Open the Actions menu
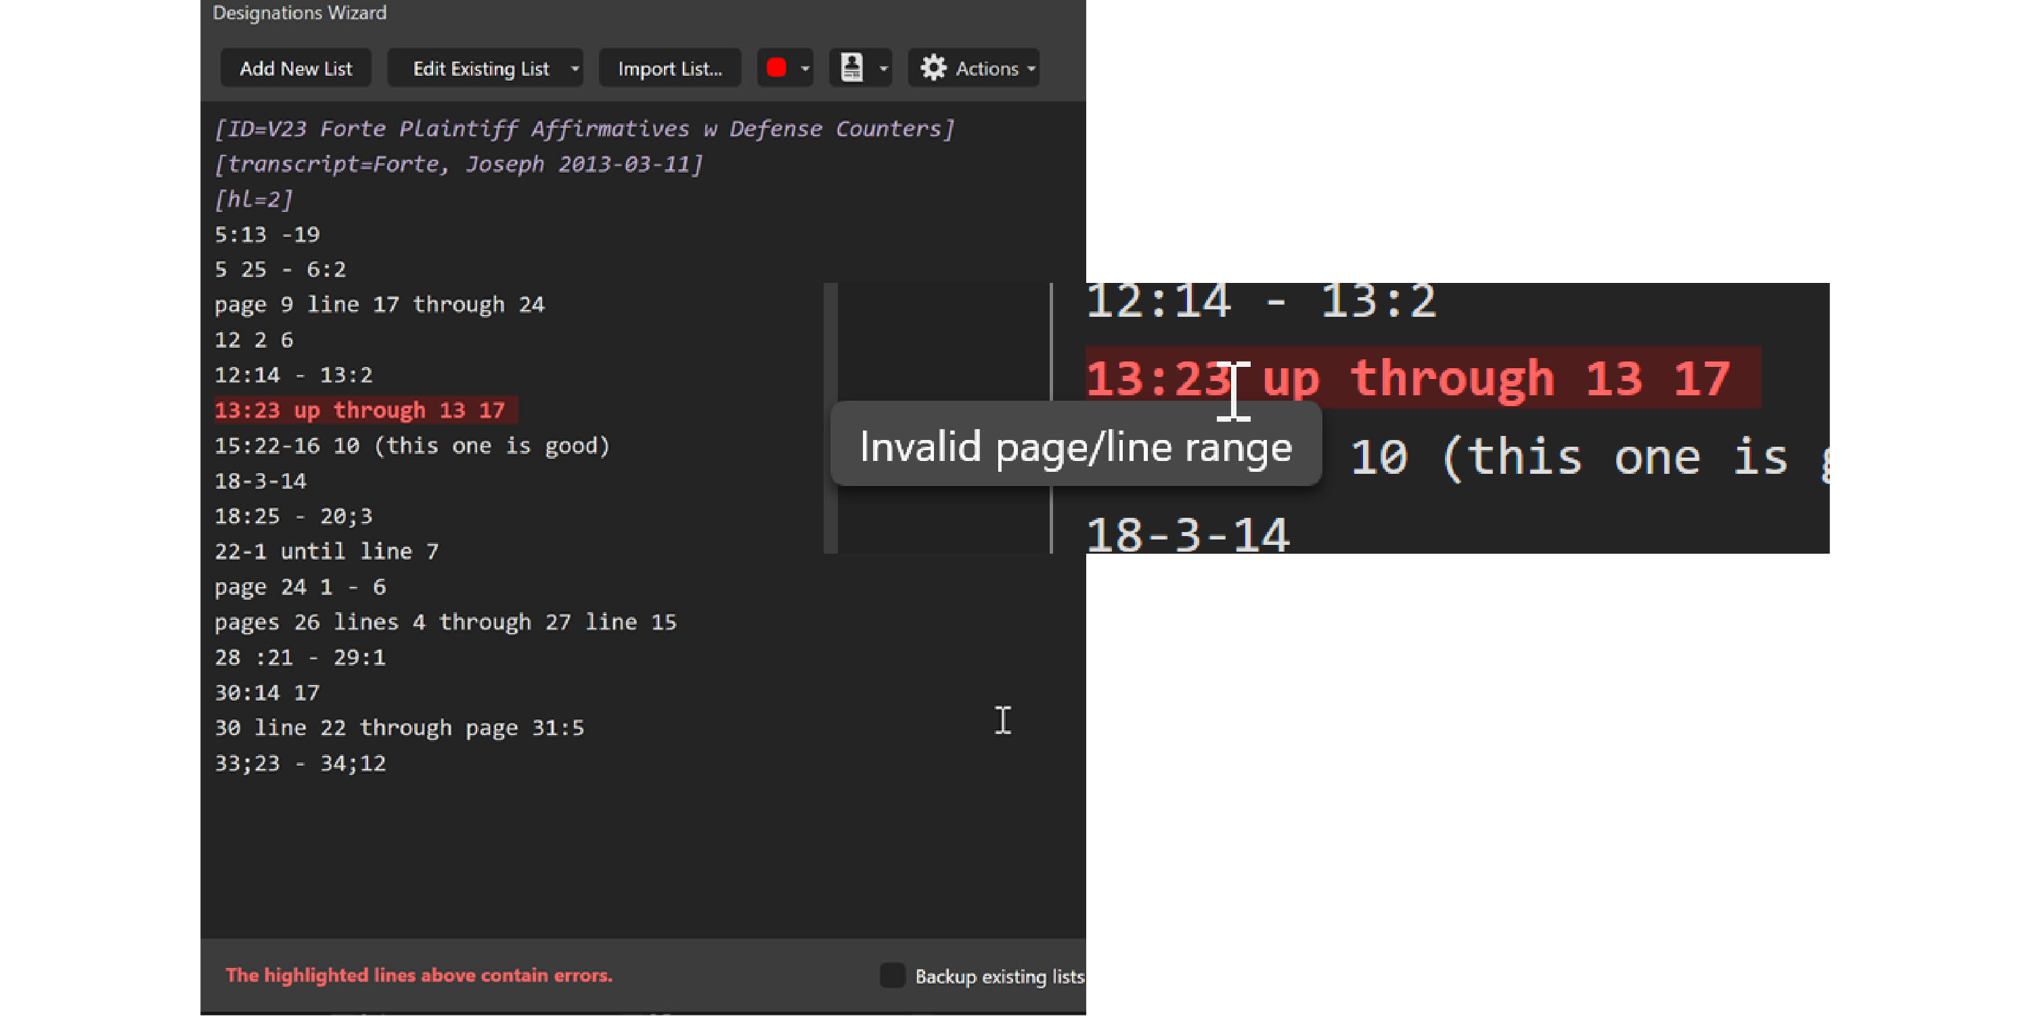The width and height of the screenshot is (2031, 1016). point(986,68)
